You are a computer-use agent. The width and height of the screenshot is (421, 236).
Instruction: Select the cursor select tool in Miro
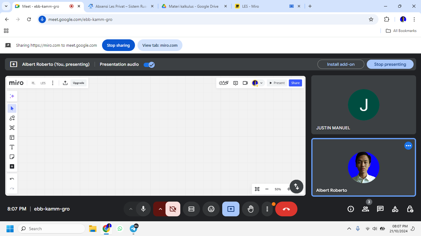click(12, 108)
